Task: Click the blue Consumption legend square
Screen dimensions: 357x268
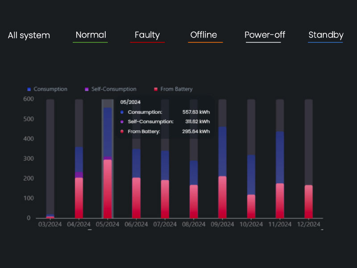Action: click(29, 89)
